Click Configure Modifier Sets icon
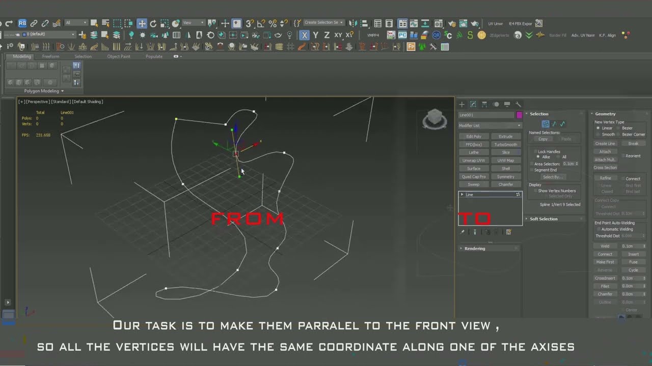Screen dimensions: 652x366 (x=508, y=232)
